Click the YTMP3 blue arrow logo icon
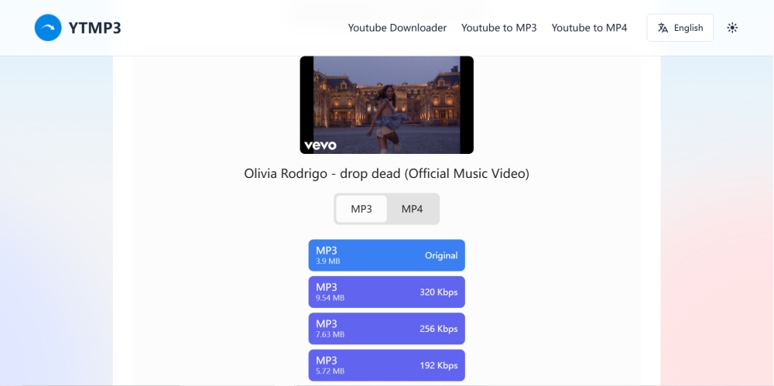The height and width of the screenshot is (386, 774). [x=48, y=28]
